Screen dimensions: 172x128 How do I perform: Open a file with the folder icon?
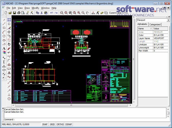click(x=10, y=13)
